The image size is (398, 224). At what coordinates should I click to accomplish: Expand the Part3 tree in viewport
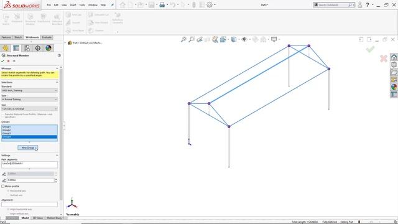click(x=65, y=43)
